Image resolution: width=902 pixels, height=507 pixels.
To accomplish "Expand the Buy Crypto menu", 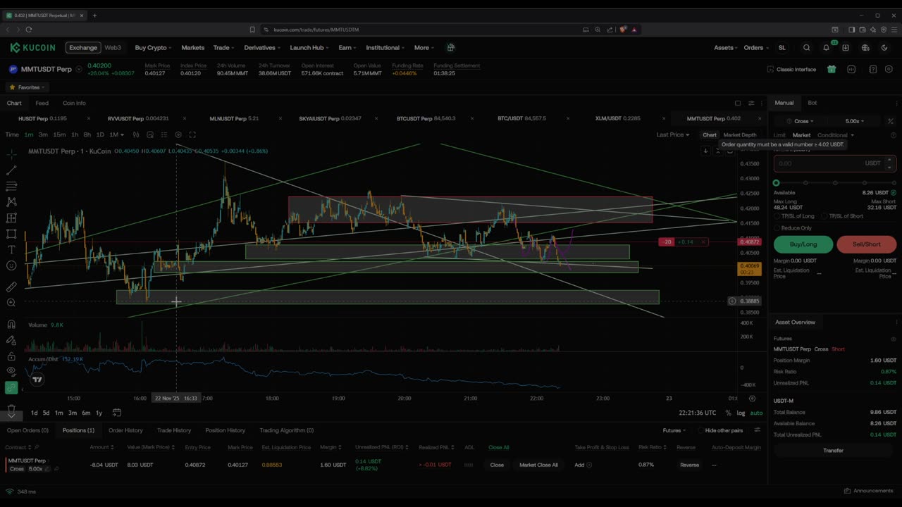I will [153, 48].
